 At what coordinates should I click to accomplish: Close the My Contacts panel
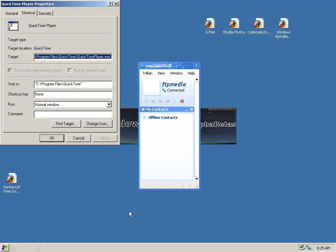pyautogui.click(x=192, y=109)
